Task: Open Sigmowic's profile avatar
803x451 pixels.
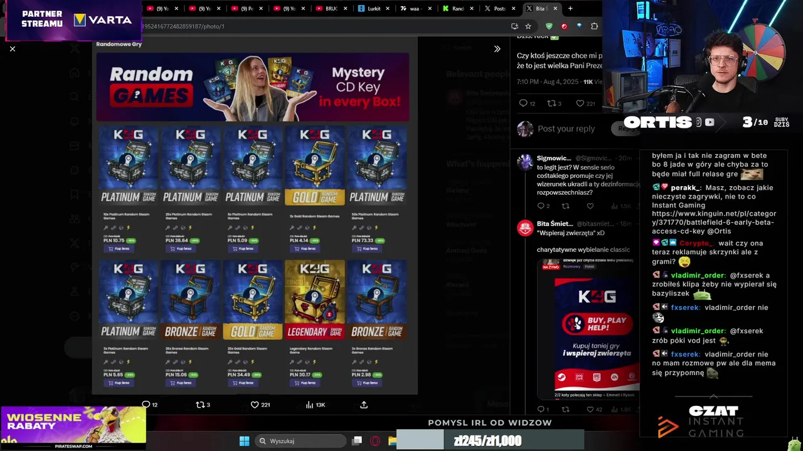Action: pyautogui.click(x=525, y=162)
